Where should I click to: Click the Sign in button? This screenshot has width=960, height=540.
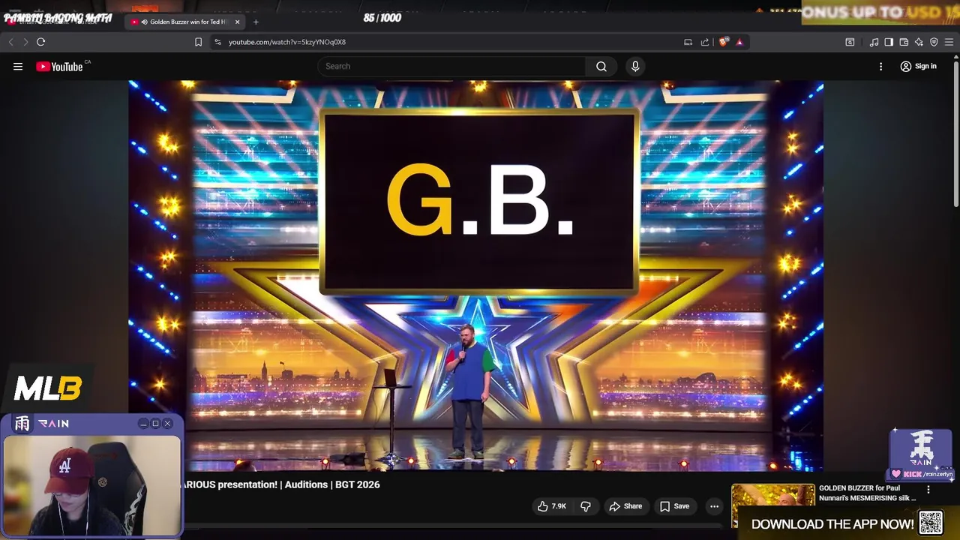918,66
